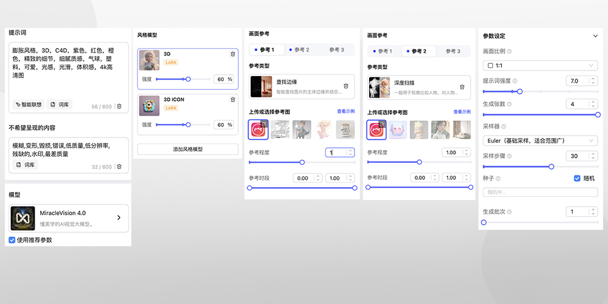608x304 pixels.
Task: Open 词库 under the 提示词 box
Action: pyautogui.click(x=60, y=105)
